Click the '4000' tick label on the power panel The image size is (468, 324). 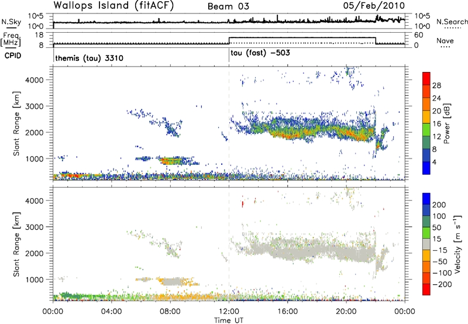pyautogui.click(x=35, y=80)
